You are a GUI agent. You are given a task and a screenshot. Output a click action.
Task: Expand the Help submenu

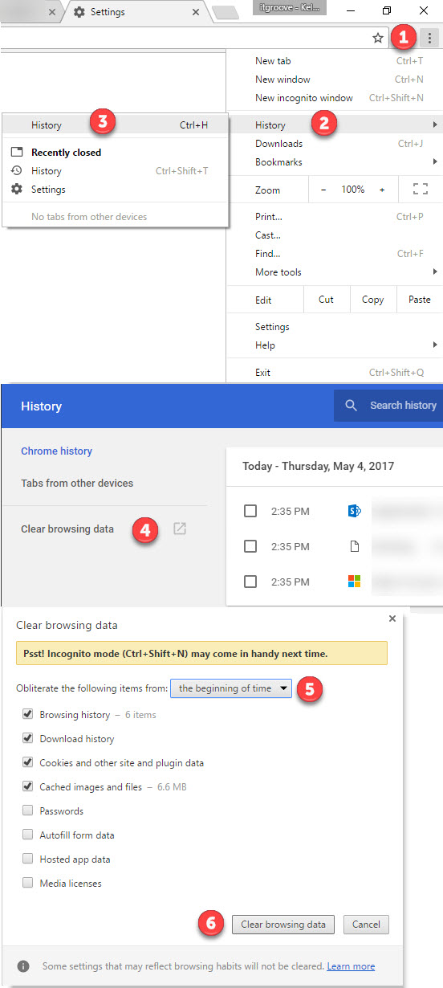334,345
